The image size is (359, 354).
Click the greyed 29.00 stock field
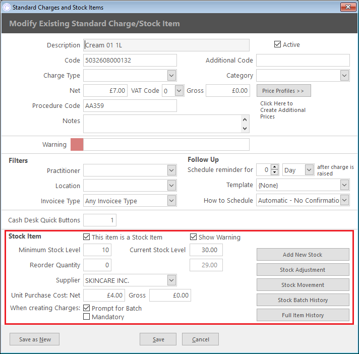coord(206,265)
